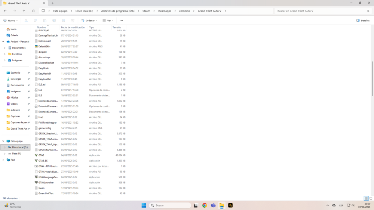
Task: Open the weather widget showing 23°C
Action: coord(13,205)
